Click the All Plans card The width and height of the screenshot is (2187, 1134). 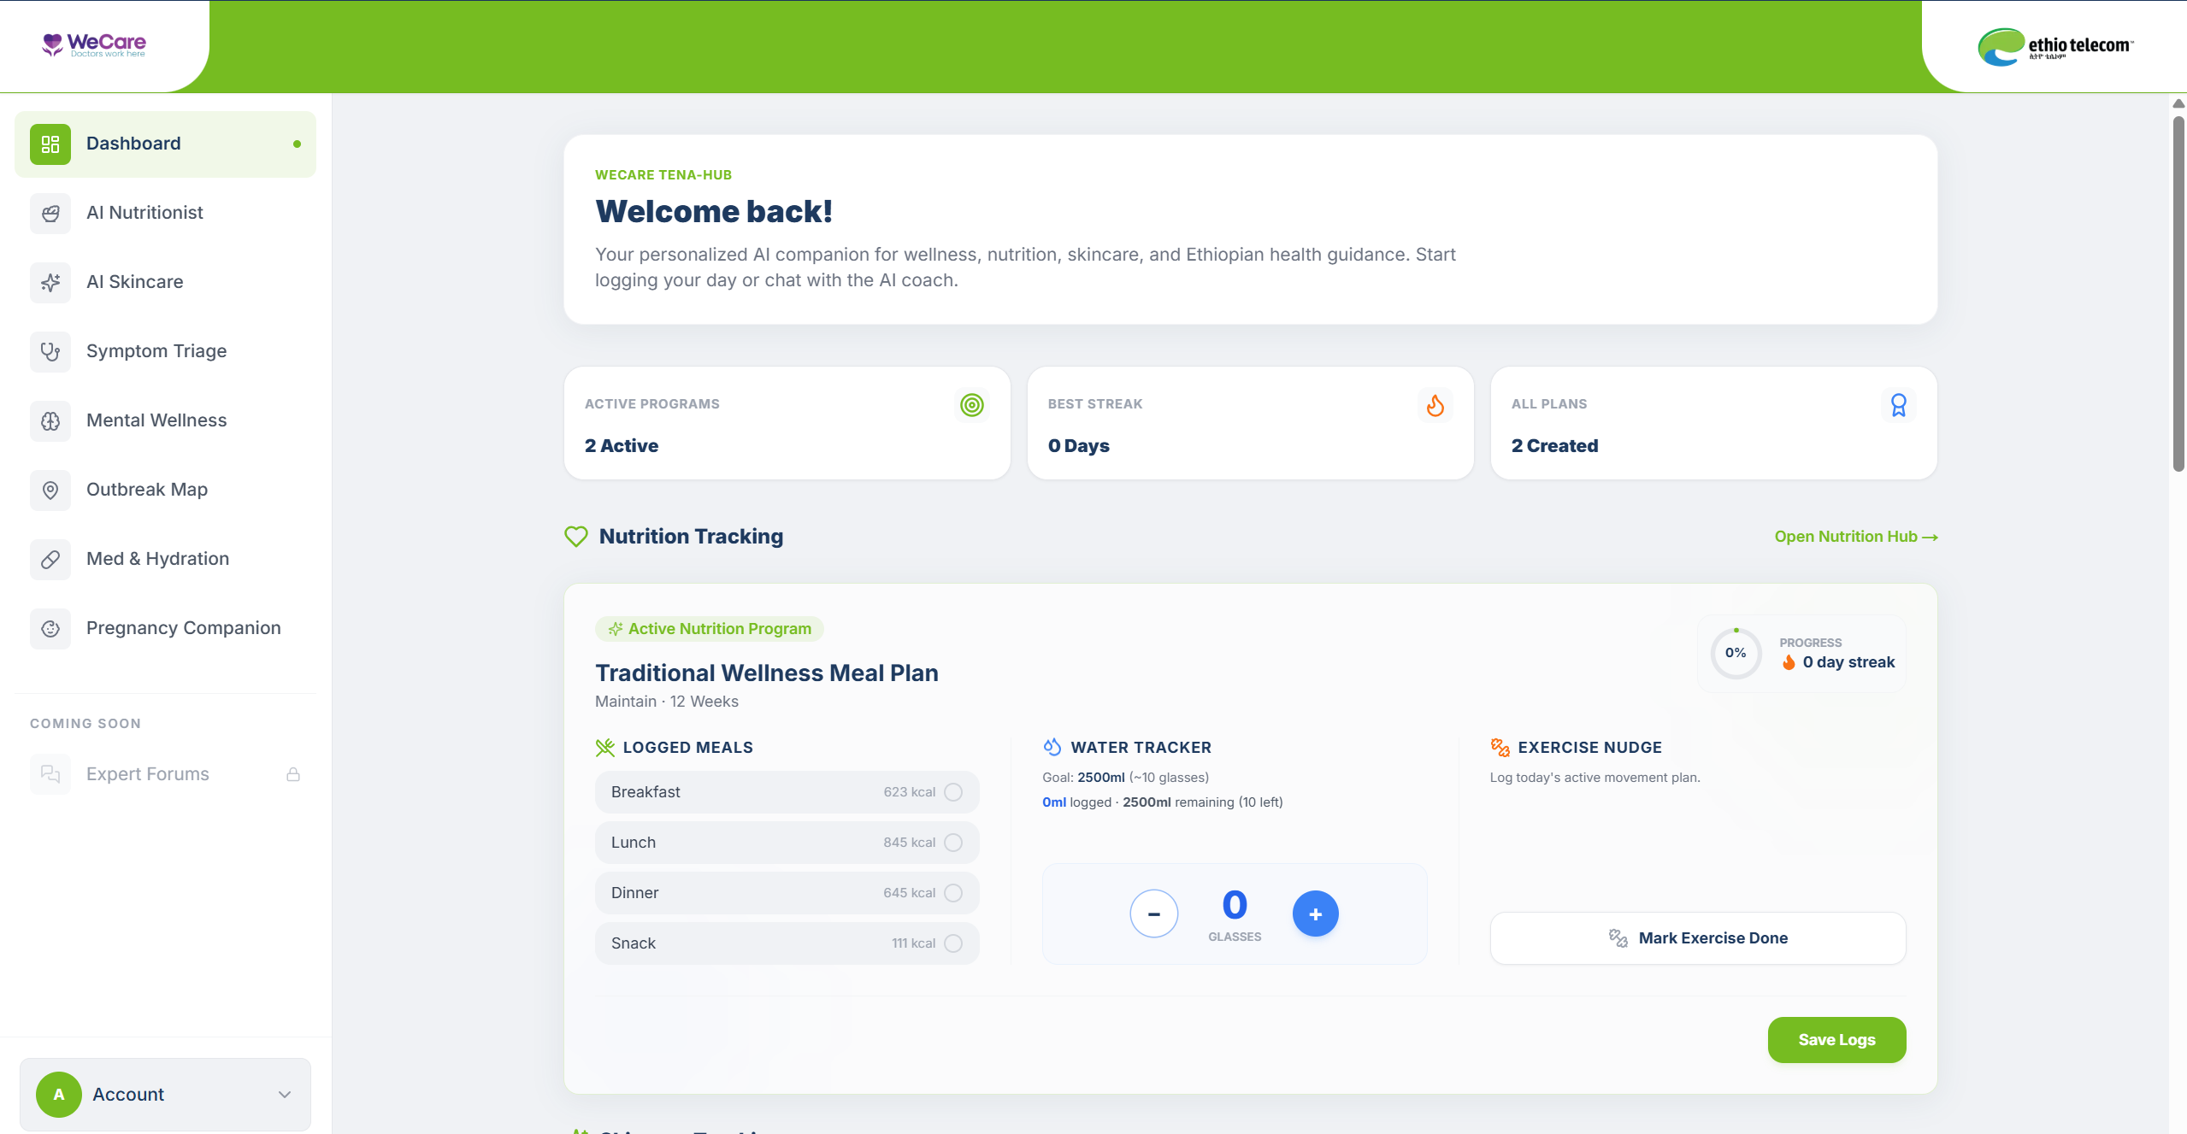pos(1714,423)
